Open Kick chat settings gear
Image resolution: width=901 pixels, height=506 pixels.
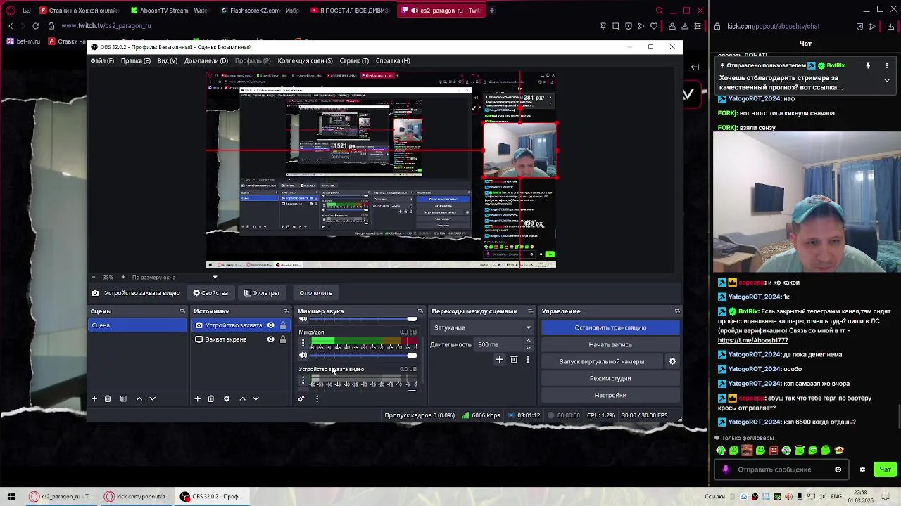(x=862, y=469)
